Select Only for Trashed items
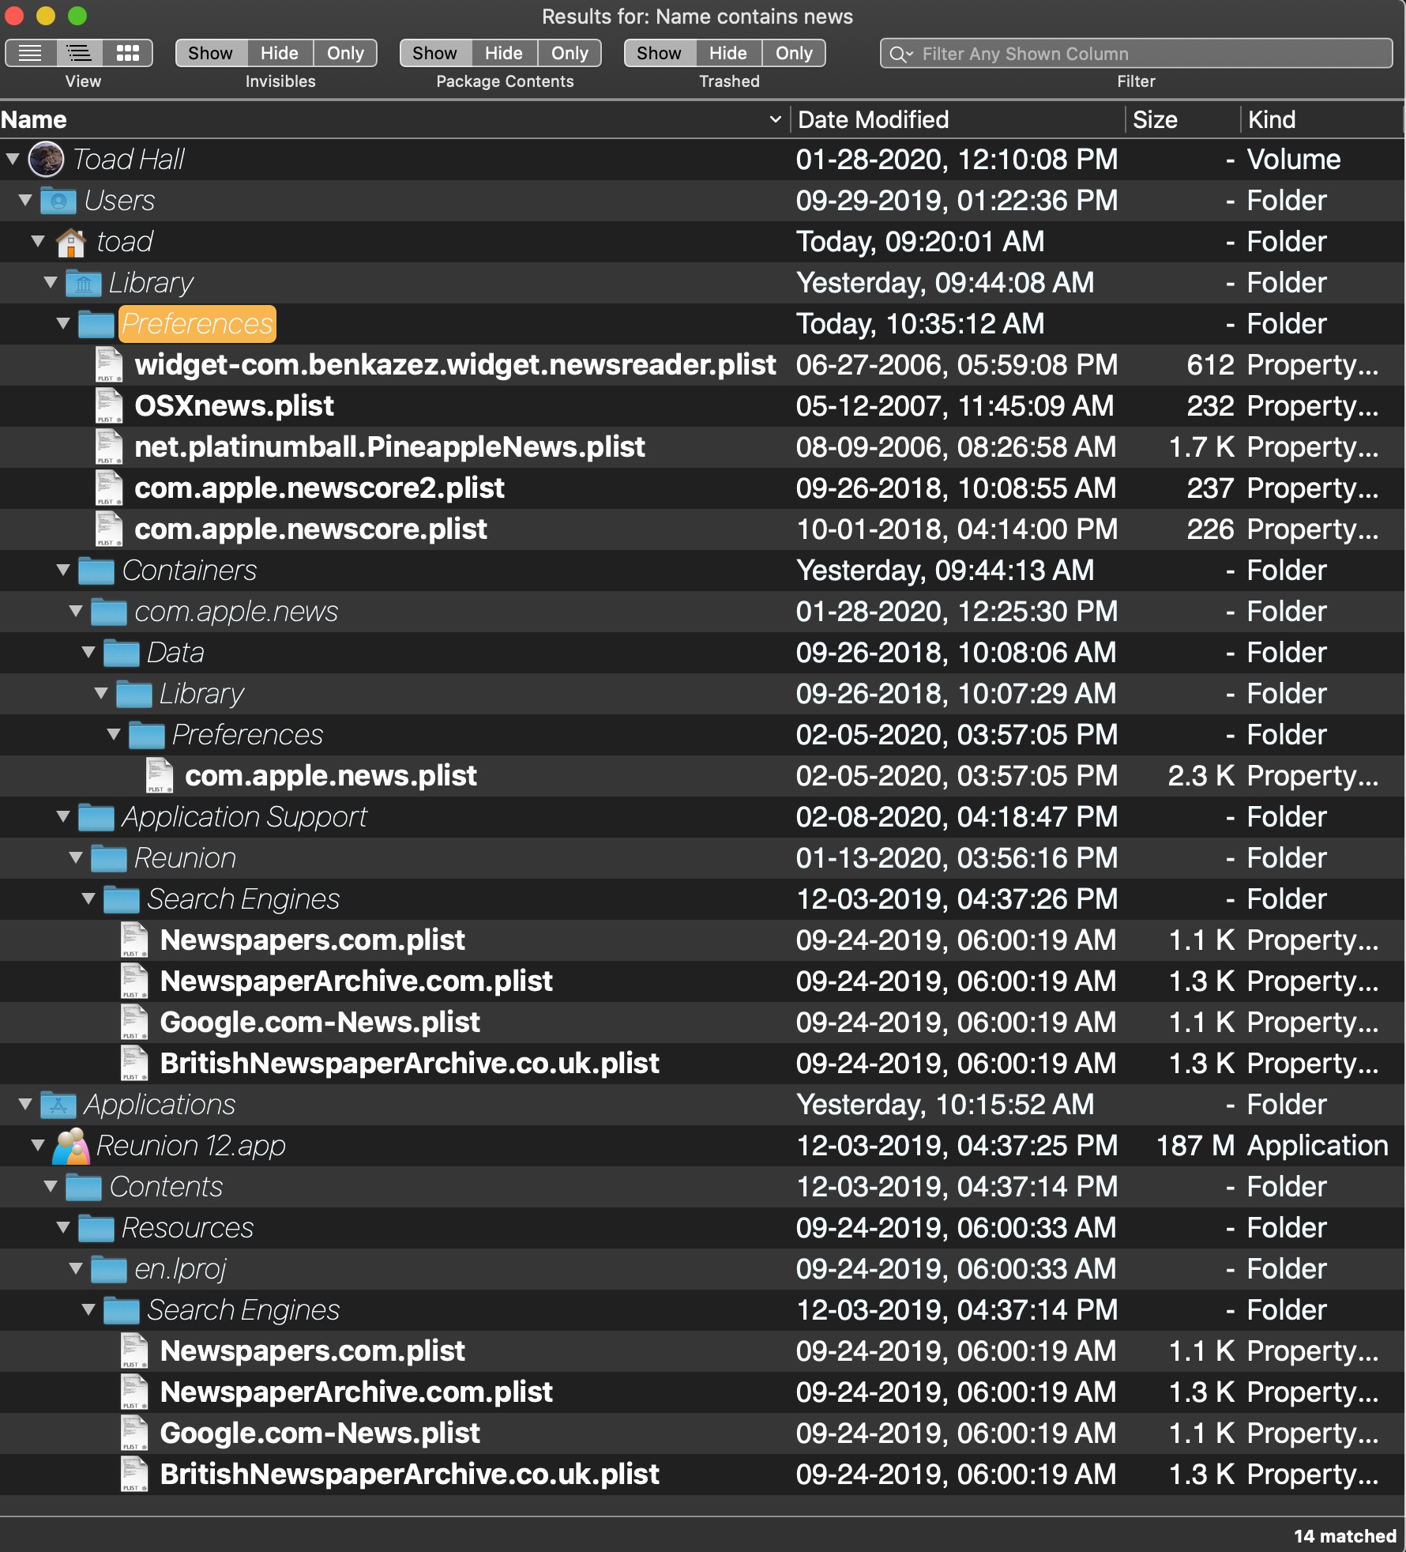This screenshot has height=1552, width=1406. (x=794, y=53)
